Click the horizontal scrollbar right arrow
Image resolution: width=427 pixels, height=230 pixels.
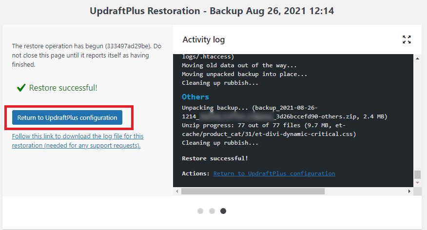click(409, 192)
